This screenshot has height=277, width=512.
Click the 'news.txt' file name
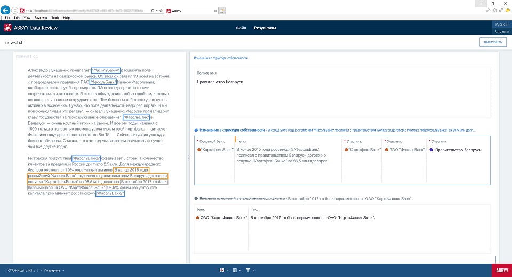14,43
